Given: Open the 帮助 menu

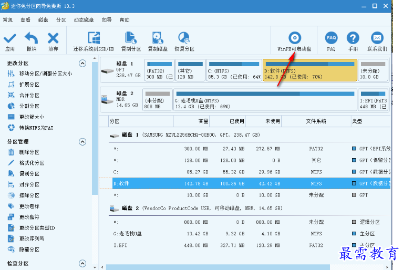Looking at the screenshot, I should [125, 20].
